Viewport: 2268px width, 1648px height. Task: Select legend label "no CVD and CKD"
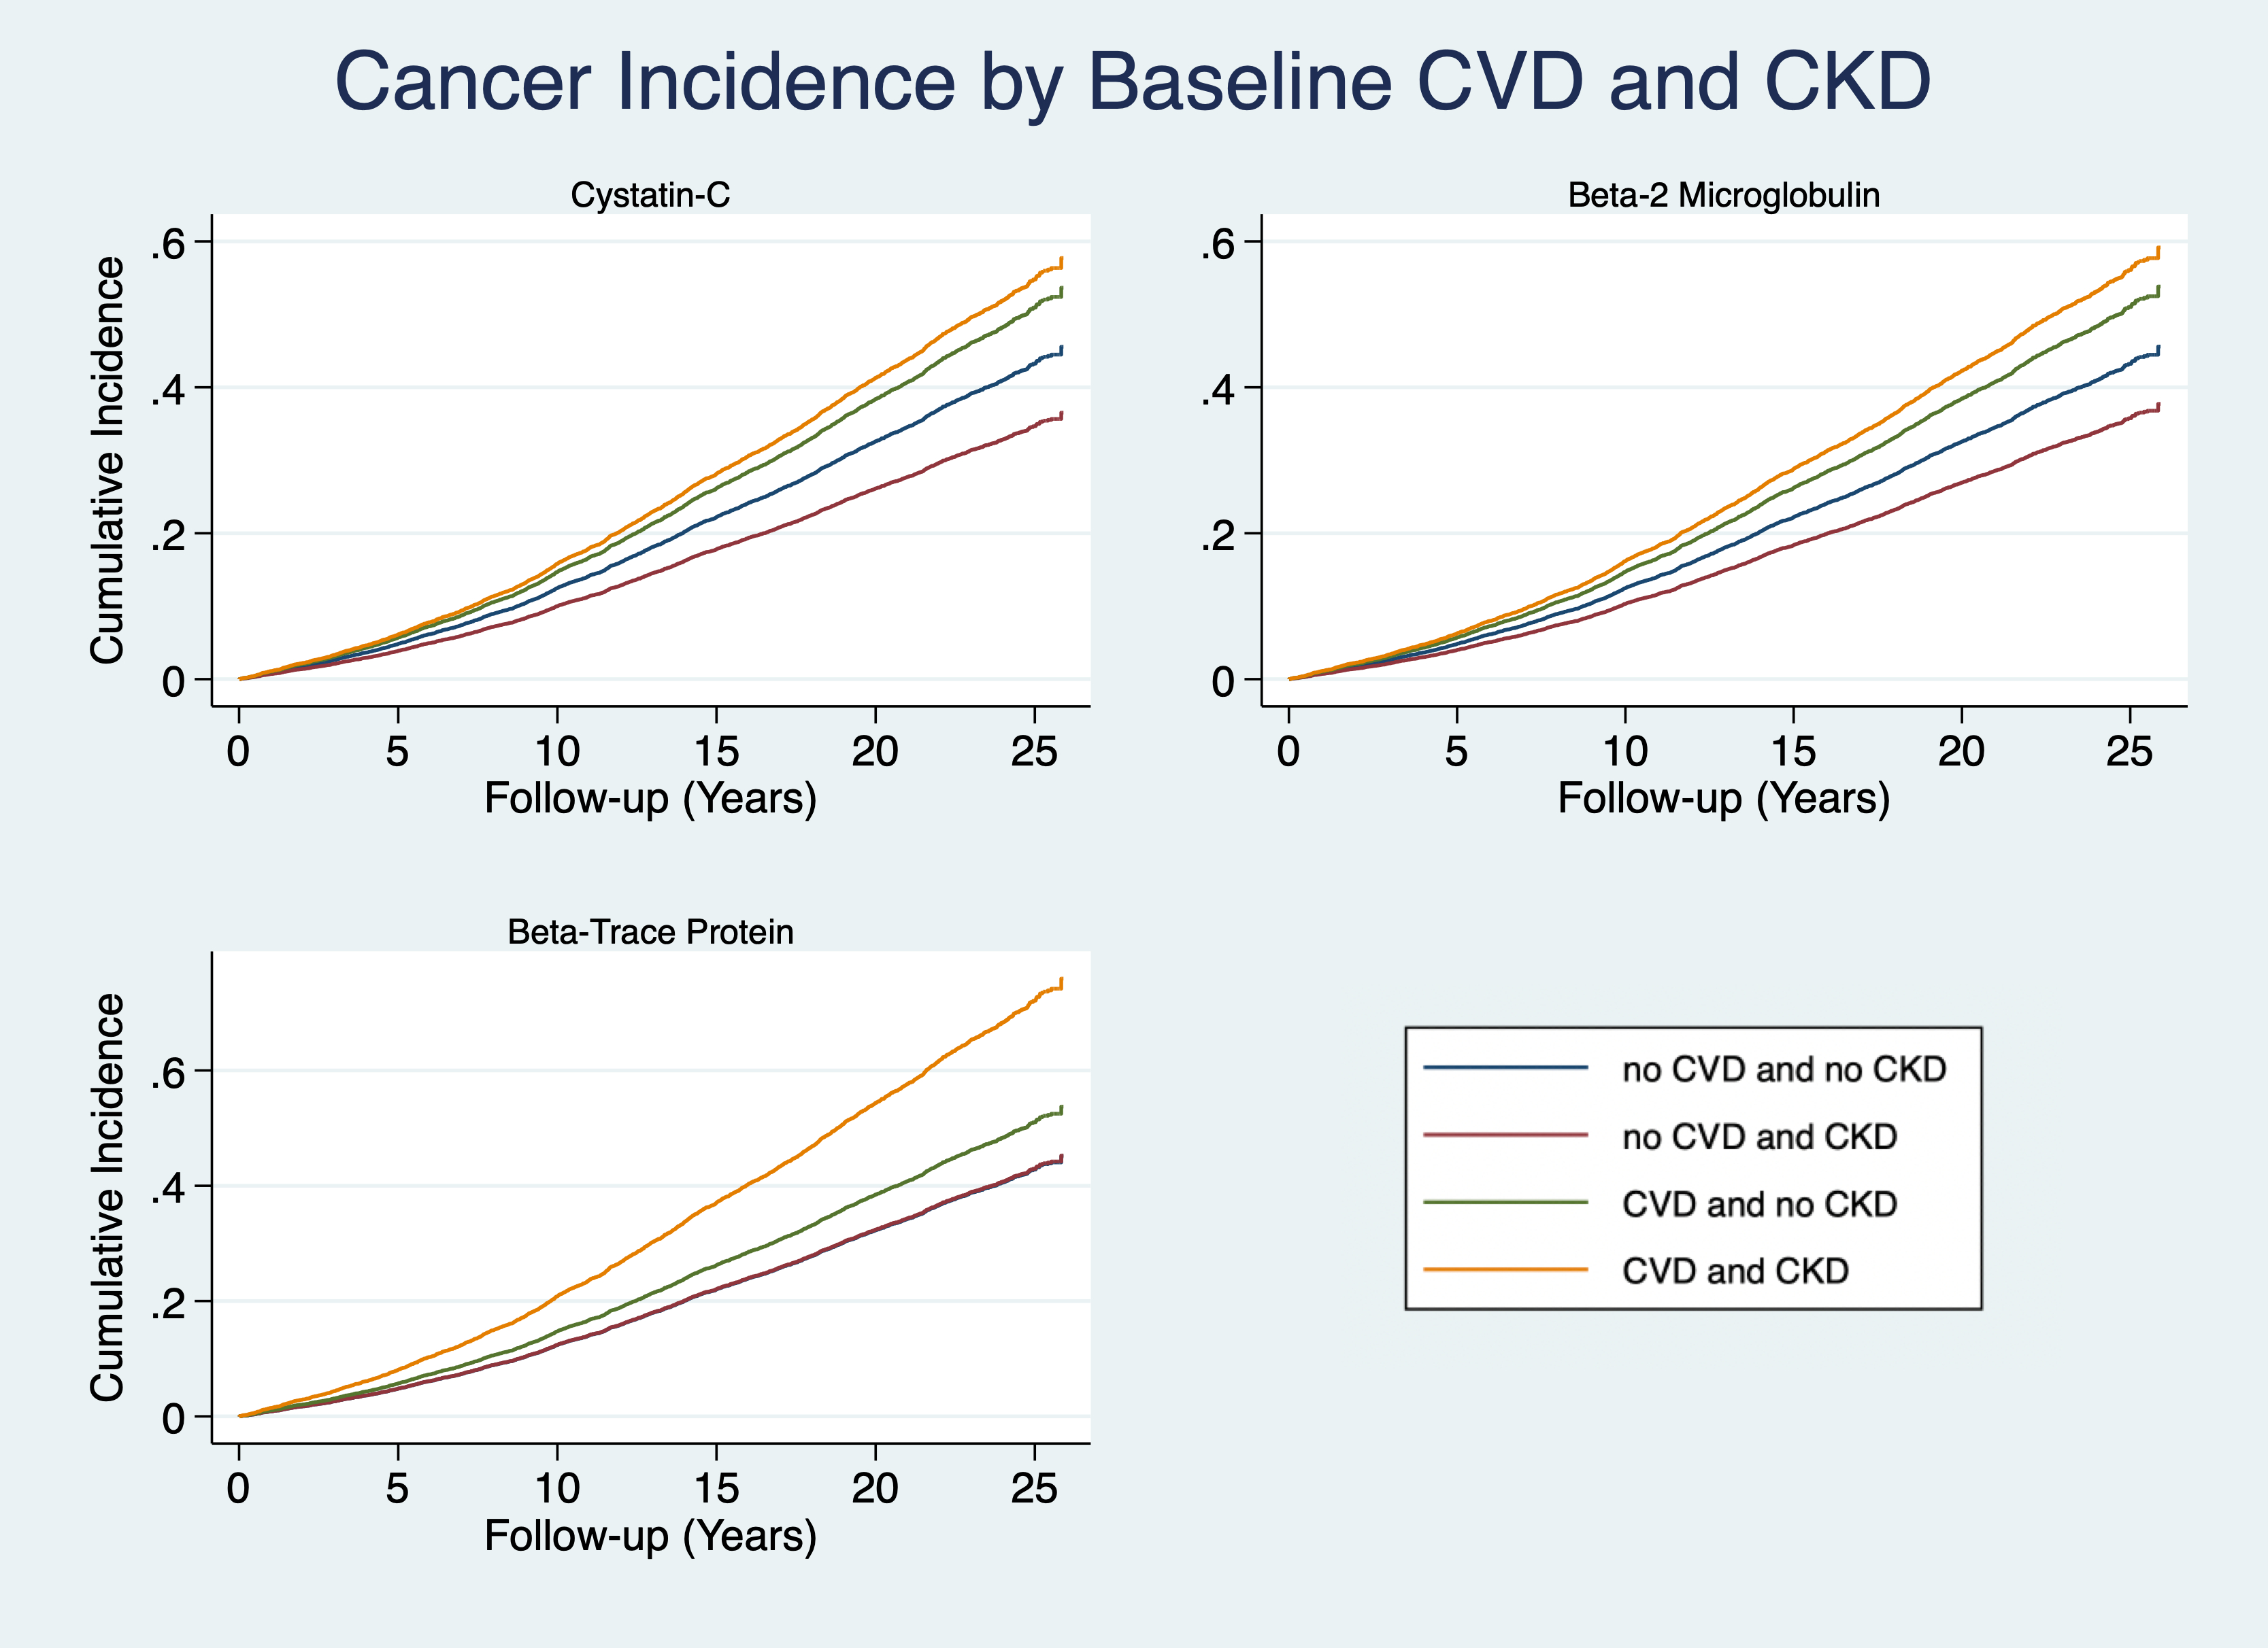coord(1759,1136)
